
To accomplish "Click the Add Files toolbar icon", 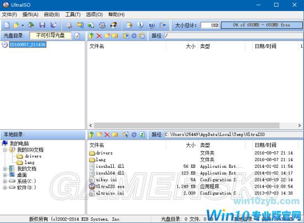I will [x=129, y=25].
